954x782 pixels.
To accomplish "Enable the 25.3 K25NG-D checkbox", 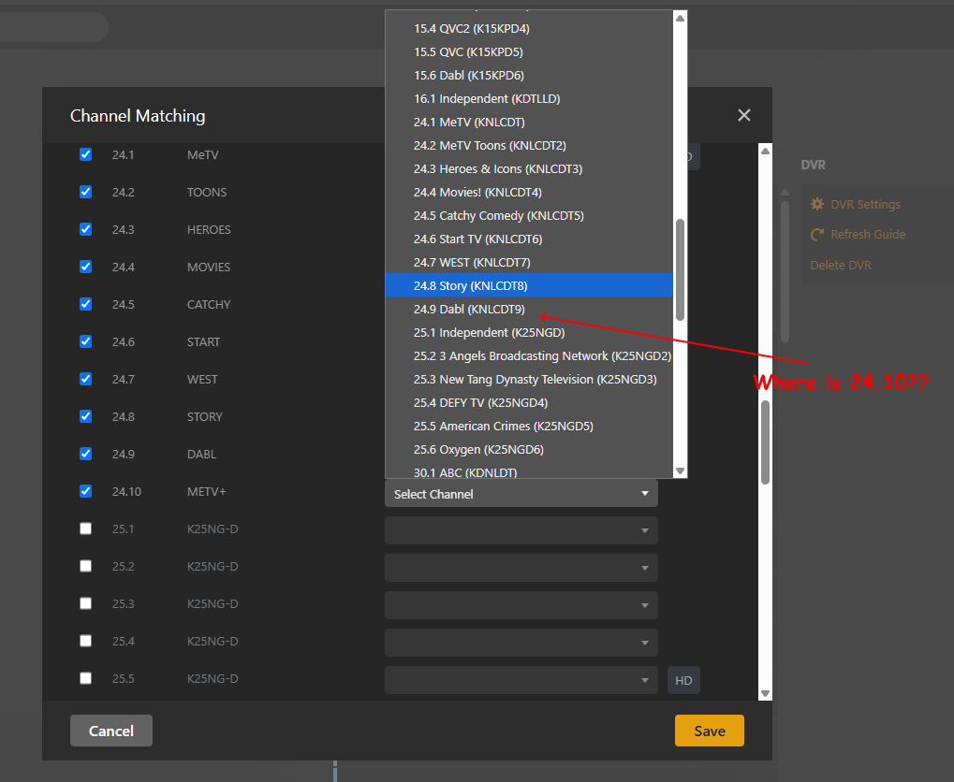I will [x=86, y=603].
